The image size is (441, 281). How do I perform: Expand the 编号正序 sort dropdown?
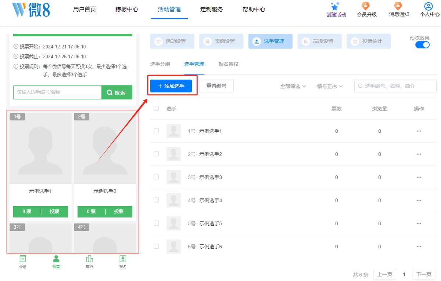pyautogui.click(x=330, y=86)
